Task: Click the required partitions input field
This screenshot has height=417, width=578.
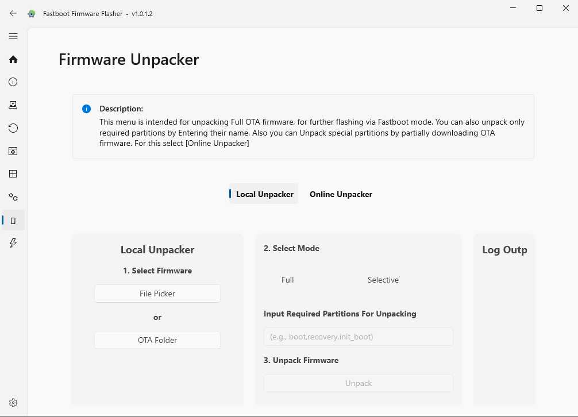Action: pos(359,337)
